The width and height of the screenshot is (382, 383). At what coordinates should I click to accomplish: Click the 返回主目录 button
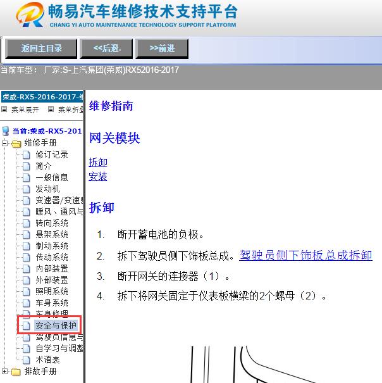click(41, 49)
